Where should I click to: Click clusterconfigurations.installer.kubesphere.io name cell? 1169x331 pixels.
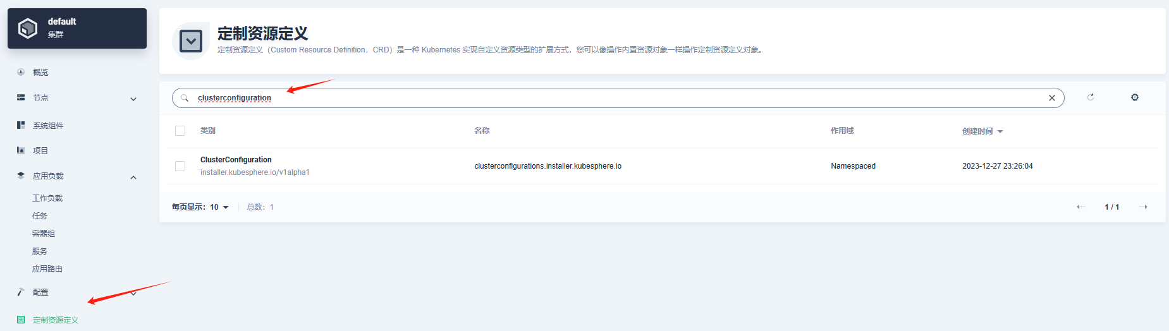click(x=548, y=166)
